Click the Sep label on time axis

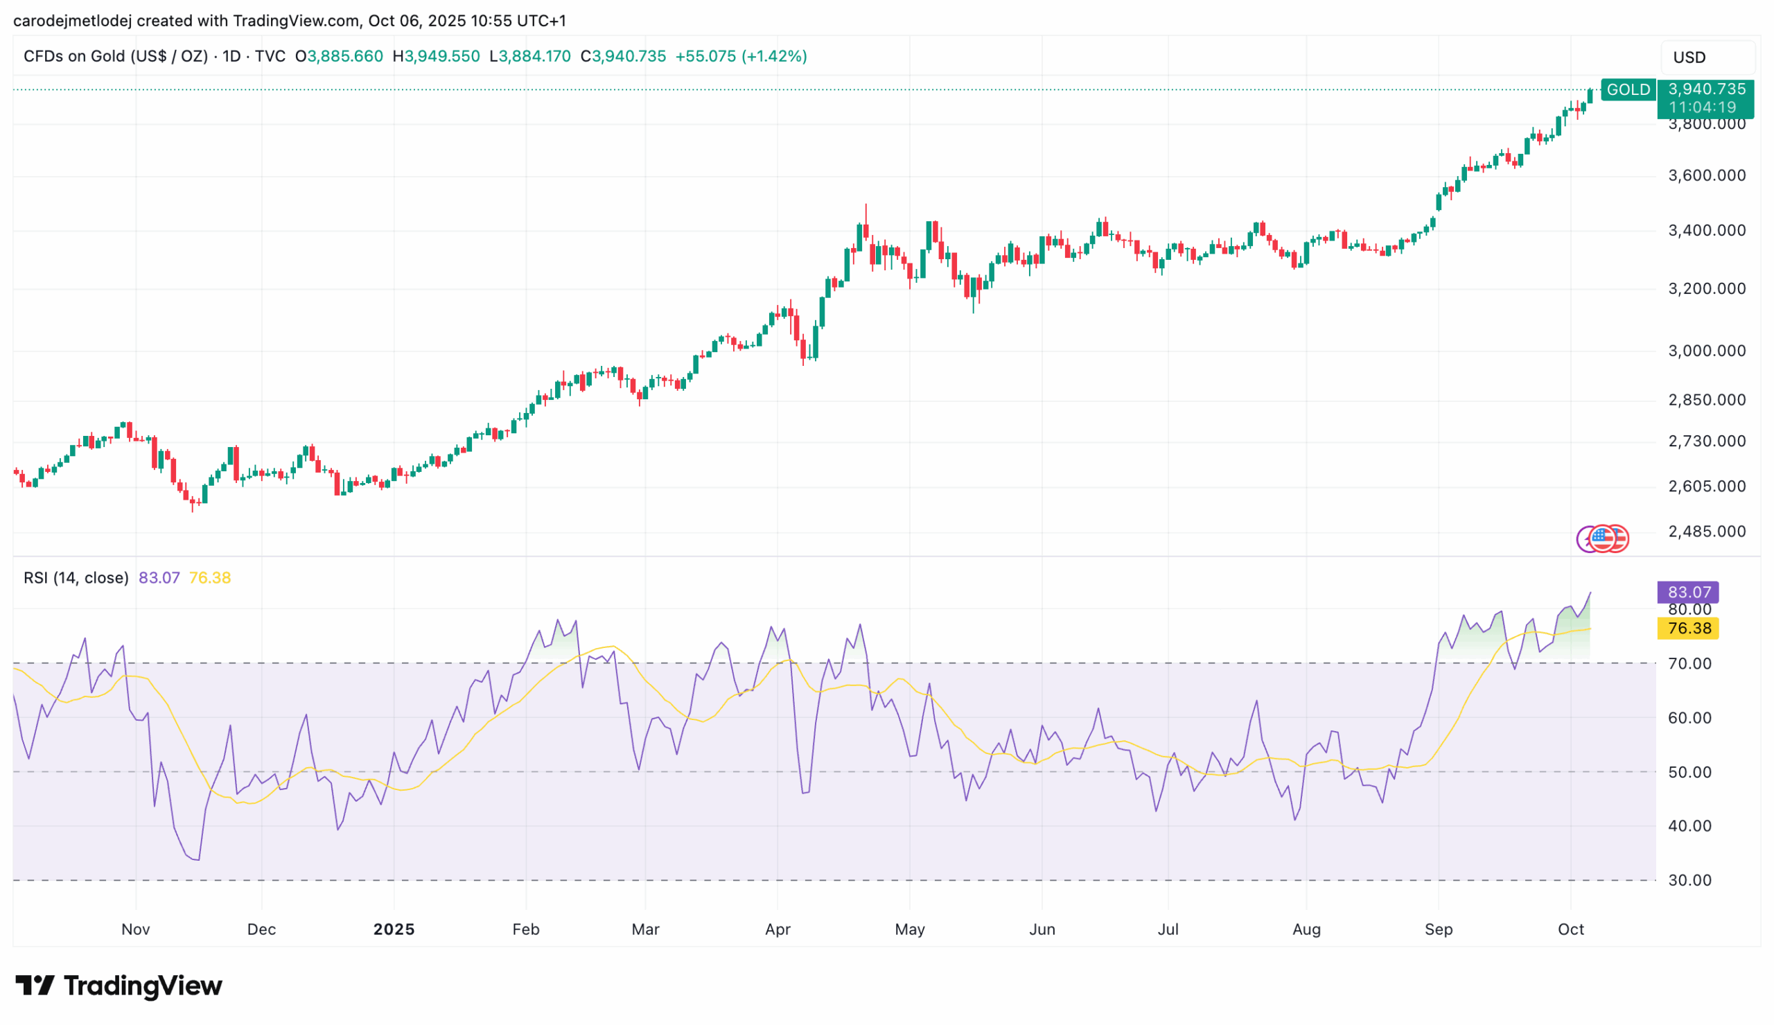pyautogui.click(x=1439, y=929)
